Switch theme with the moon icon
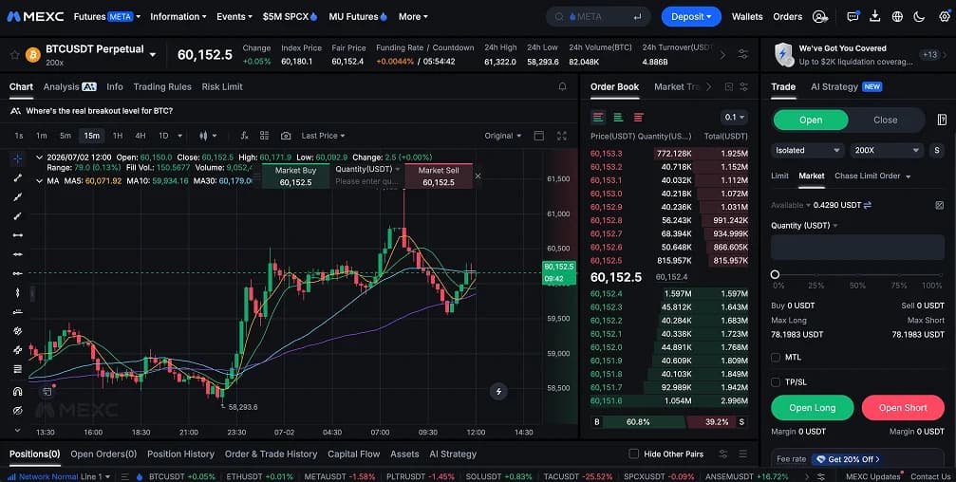 click(x=919, y=16)
